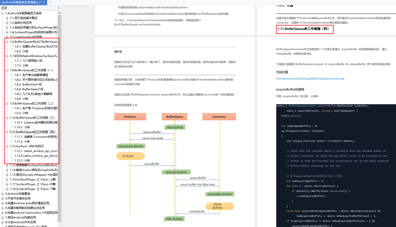This screenshot has height=227, width=396.
Task: Click the outline panel scroll-up arrow
Action: tap(59, 13)
